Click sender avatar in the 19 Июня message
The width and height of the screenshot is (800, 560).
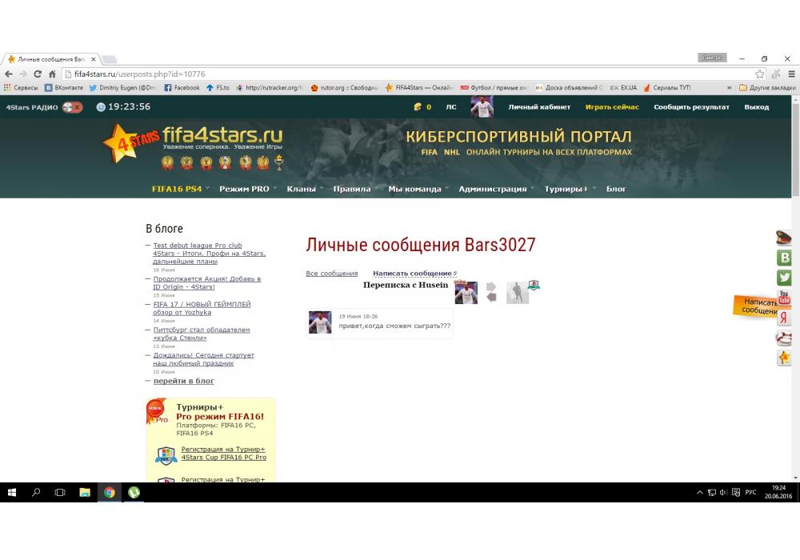pyautogui.click(x=320, y=323)
